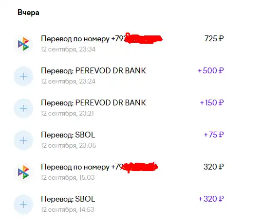
Task: Click the +150 ₽ amount
Action: pyautogui.click(x=212, y=103)
